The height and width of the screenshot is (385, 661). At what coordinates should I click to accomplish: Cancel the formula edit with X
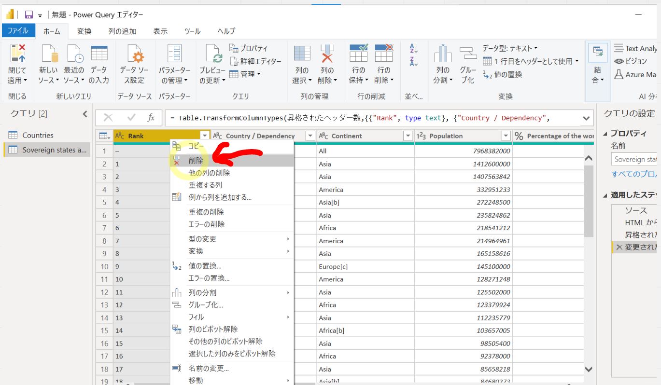(x=108, y=117)
